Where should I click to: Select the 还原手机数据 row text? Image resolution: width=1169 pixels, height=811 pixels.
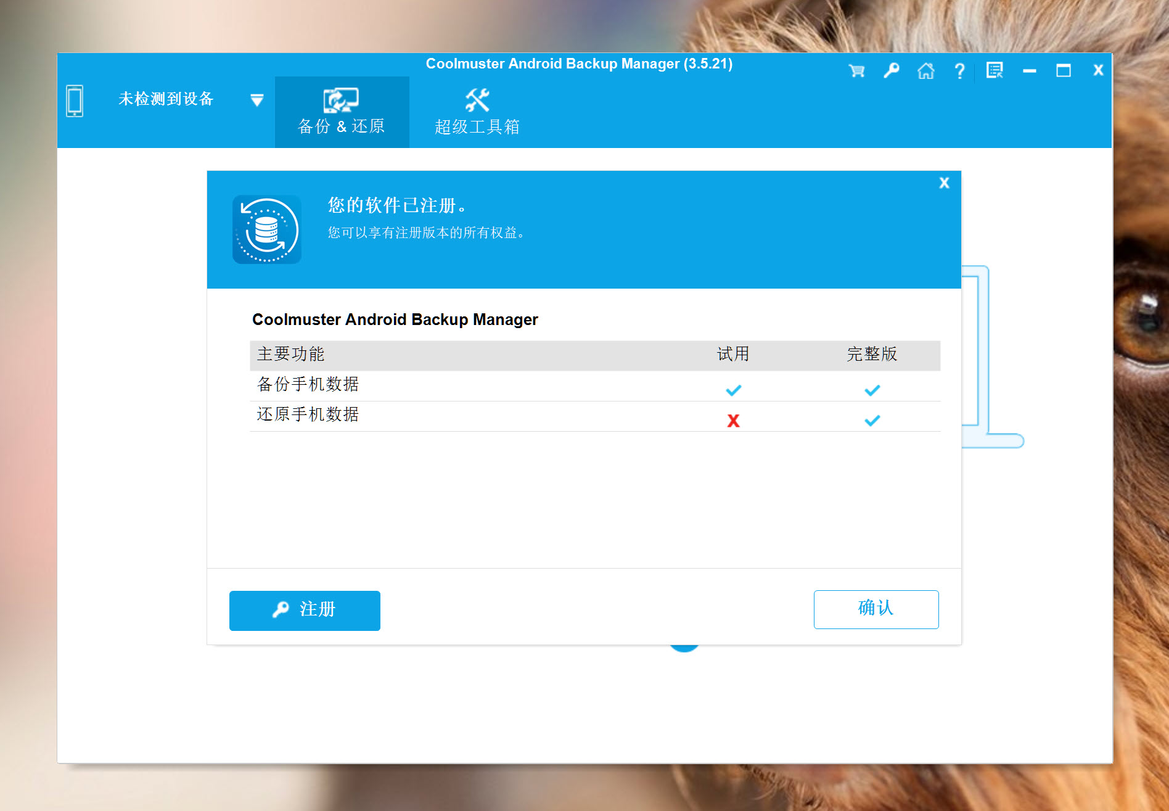tap(308, 414)
